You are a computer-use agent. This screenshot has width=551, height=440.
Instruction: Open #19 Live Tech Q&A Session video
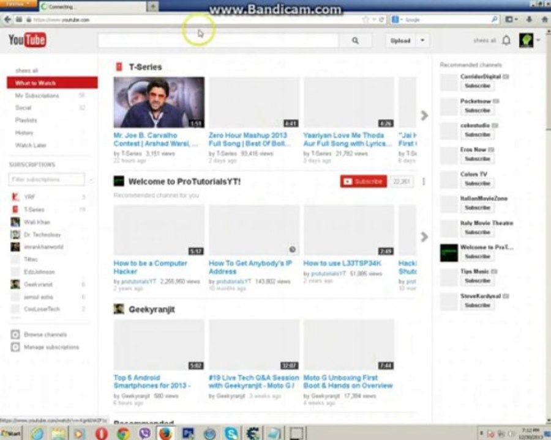pyautogui.click(x=253, y=381)
